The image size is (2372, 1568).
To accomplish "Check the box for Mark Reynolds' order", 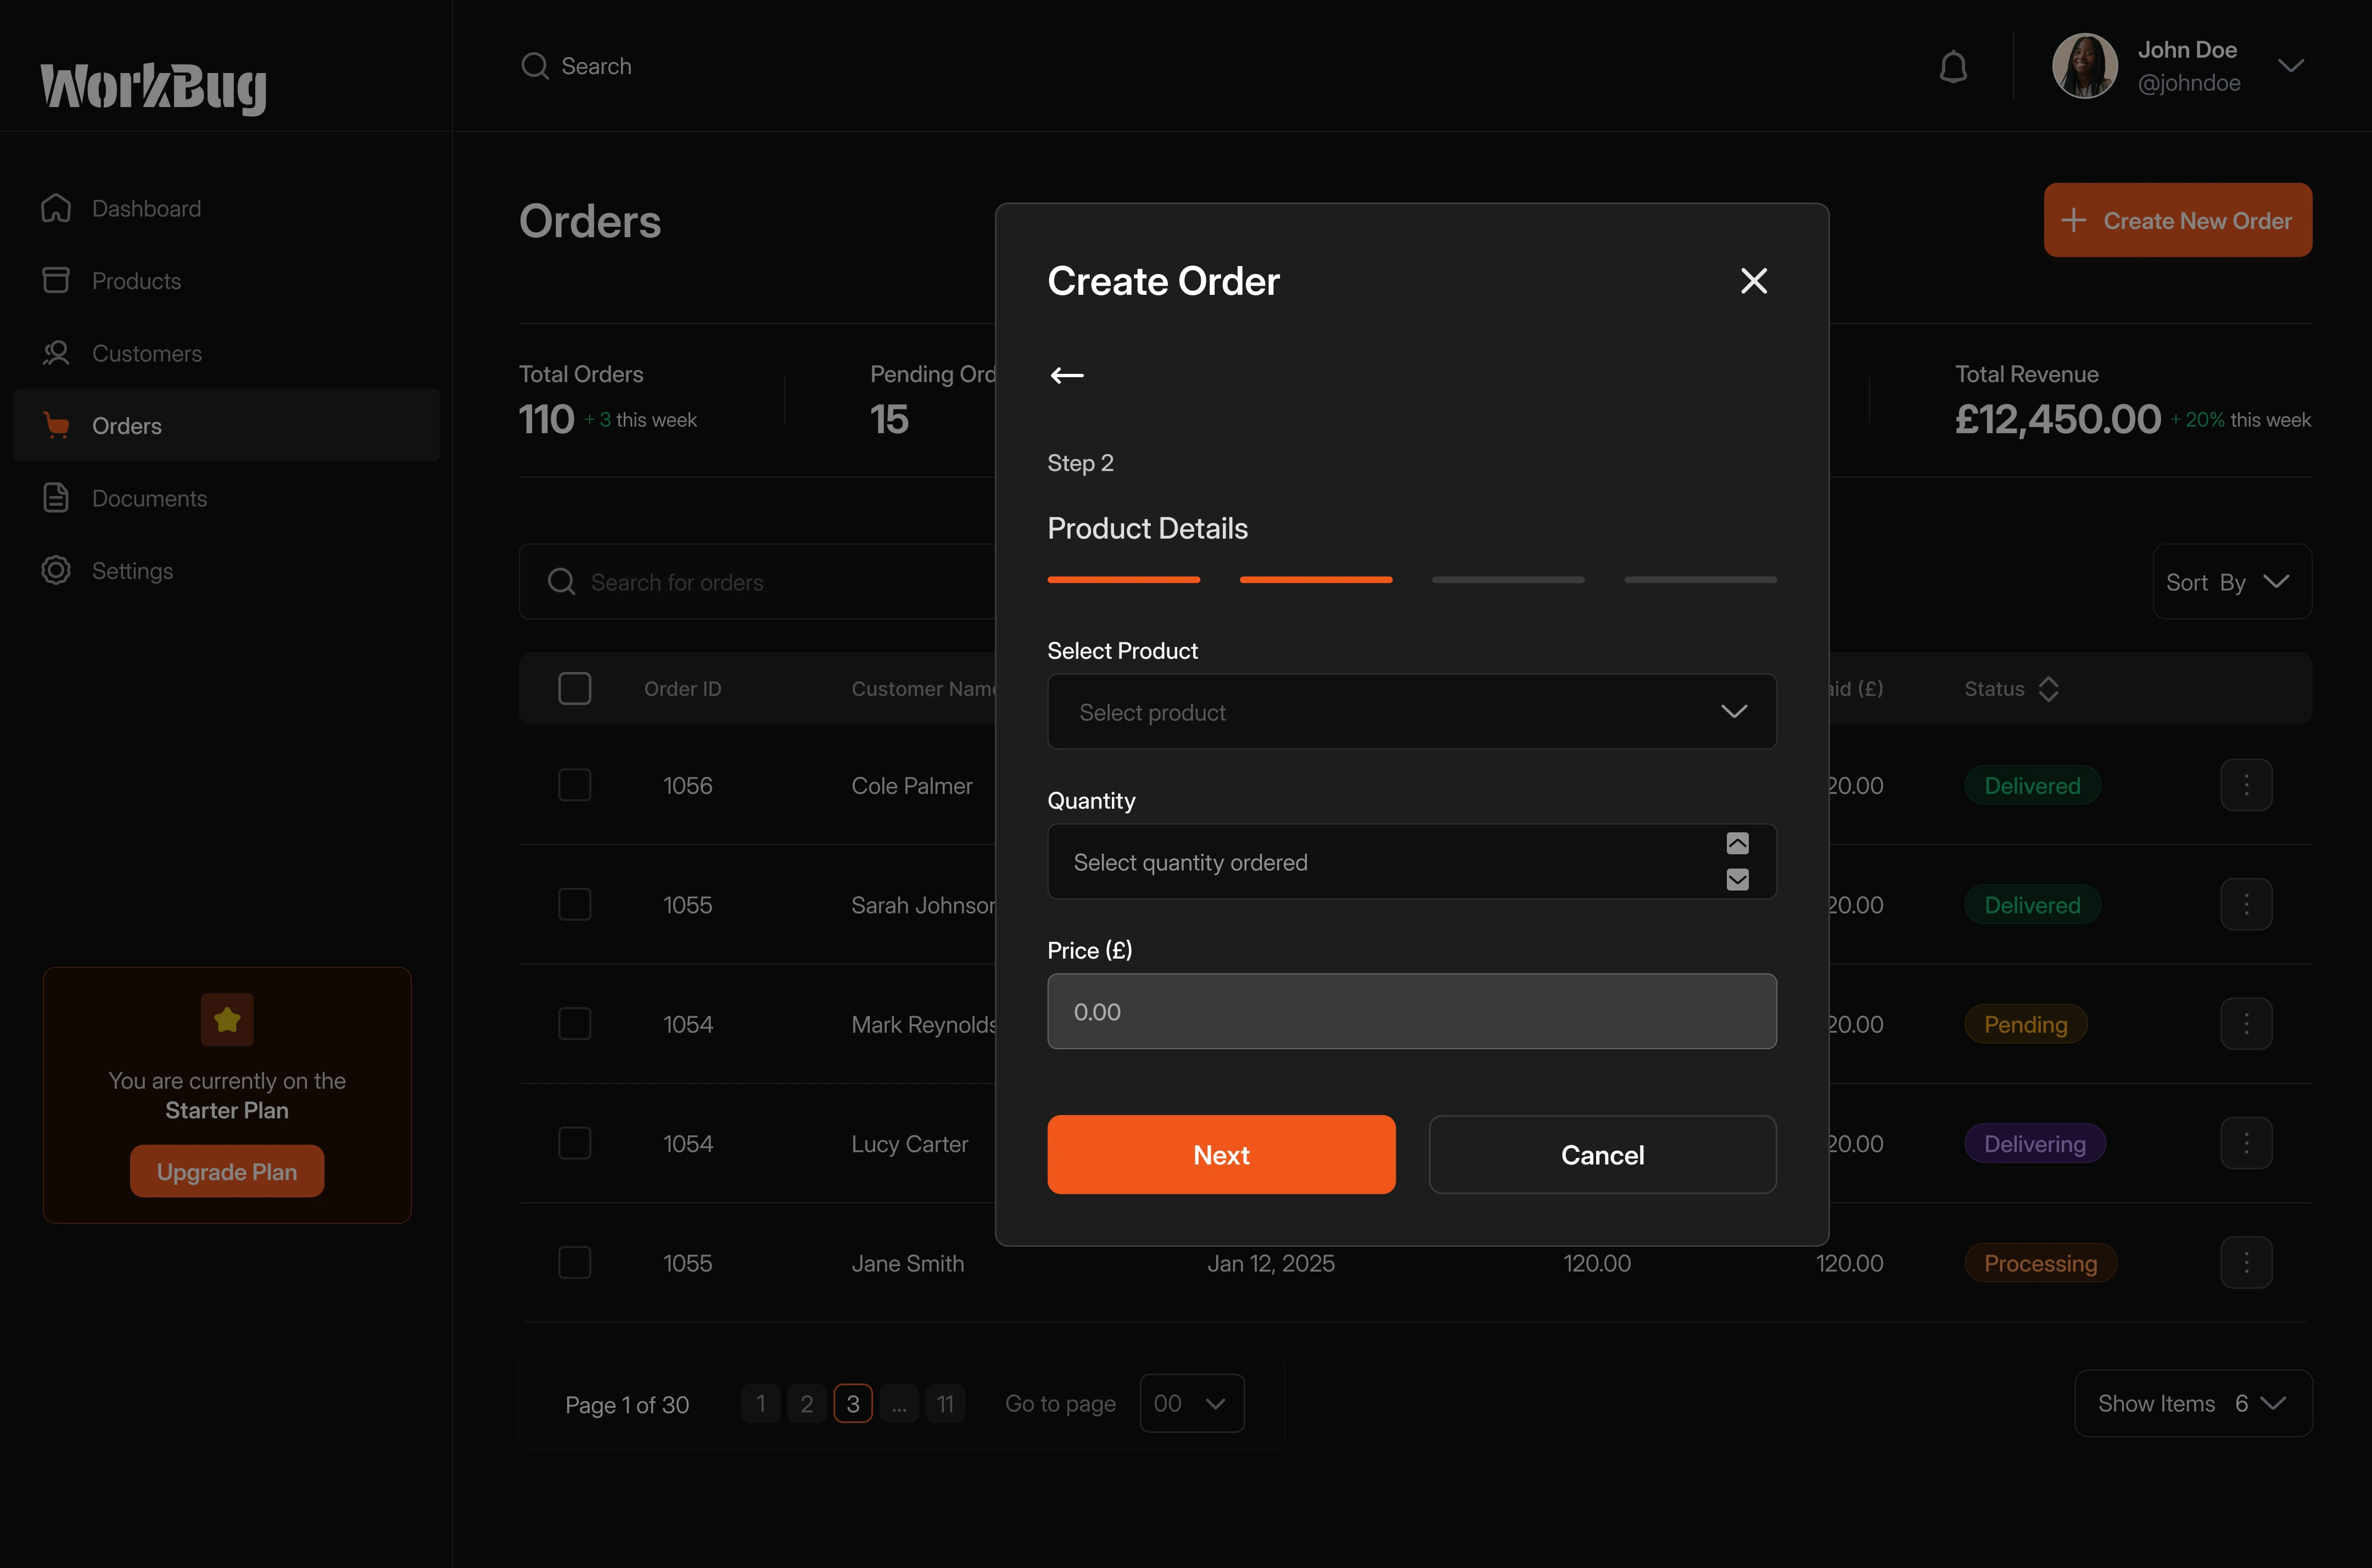I will 575,1024.
